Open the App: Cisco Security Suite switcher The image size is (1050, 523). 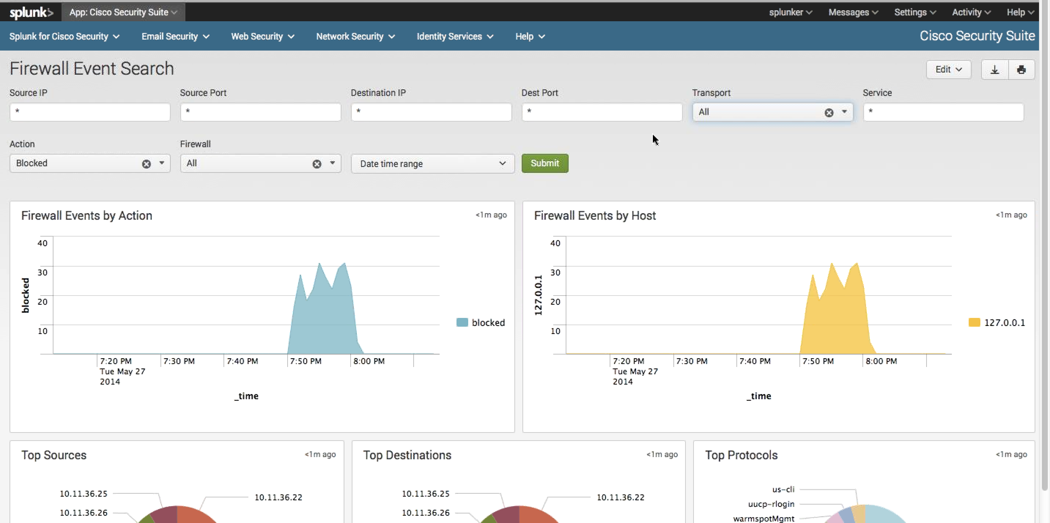(123, 12)
